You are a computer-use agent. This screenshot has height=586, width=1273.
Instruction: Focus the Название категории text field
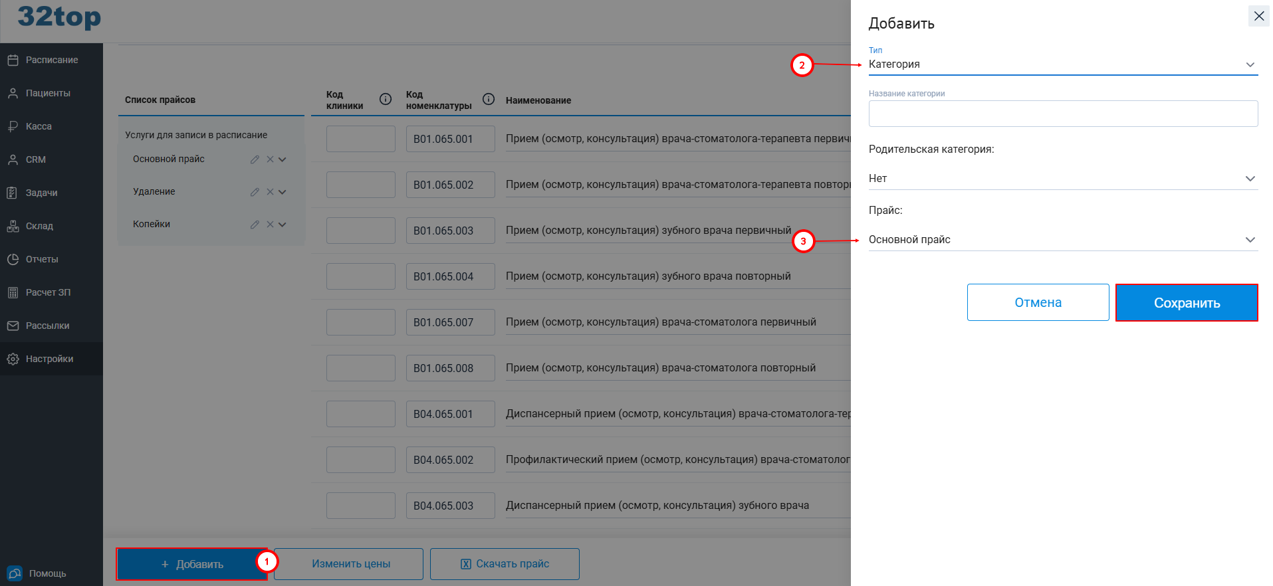1062,114
